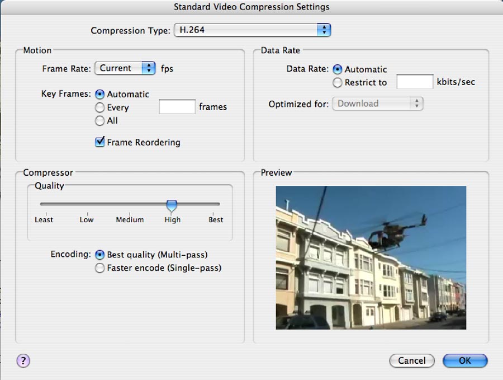This screenshot has width=503, height=380.
Task: Click the key frames count input field
Action: [177, 107]
